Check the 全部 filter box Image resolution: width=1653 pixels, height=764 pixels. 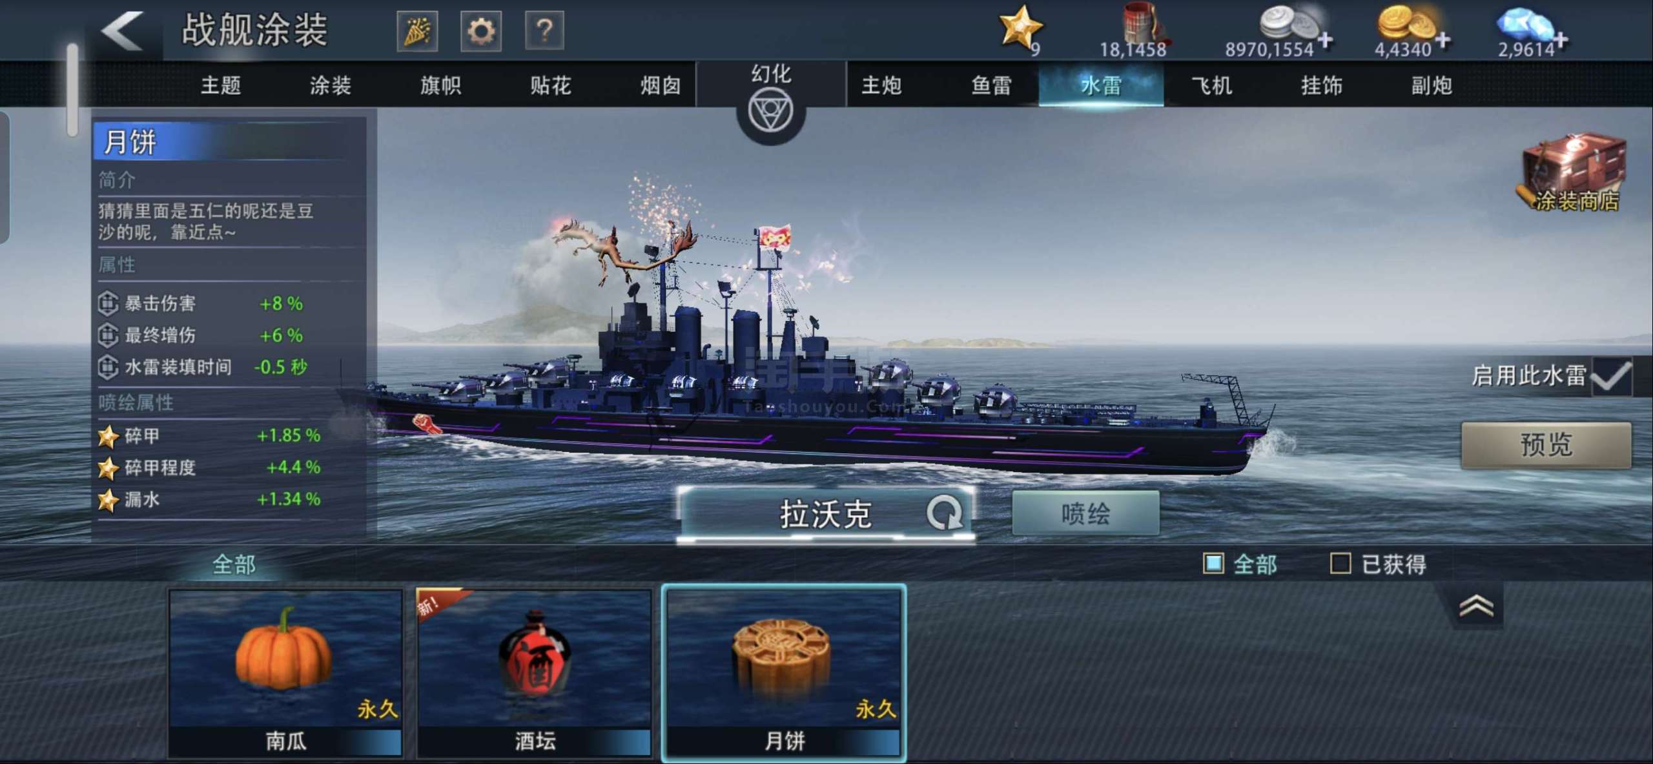[1213, 564]
